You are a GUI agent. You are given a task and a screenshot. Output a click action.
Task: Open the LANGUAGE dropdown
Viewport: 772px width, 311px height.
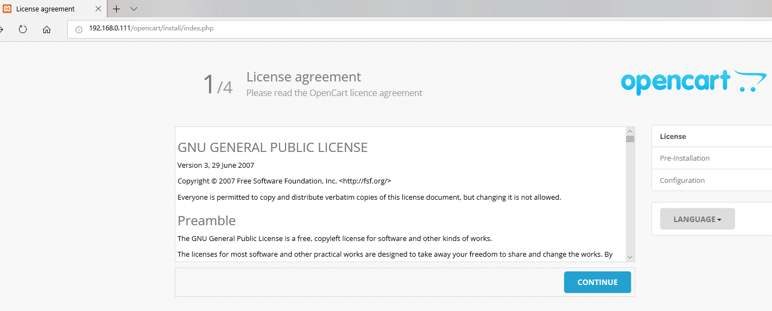point(698,219)
